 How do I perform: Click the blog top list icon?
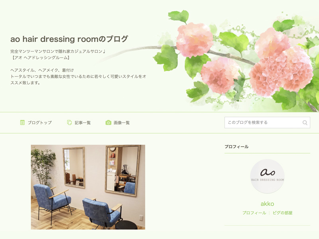pos(22,123)
